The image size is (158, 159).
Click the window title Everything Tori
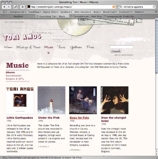click(79, 2)
